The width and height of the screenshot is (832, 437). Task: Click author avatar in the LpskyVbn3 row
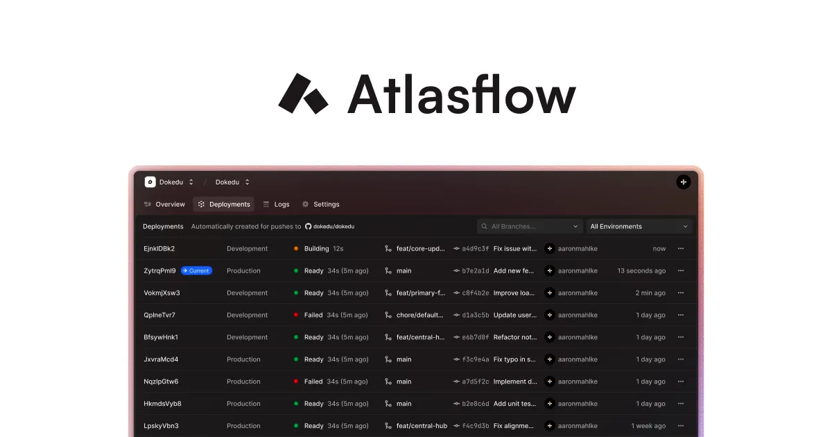[x=550, y=426]
